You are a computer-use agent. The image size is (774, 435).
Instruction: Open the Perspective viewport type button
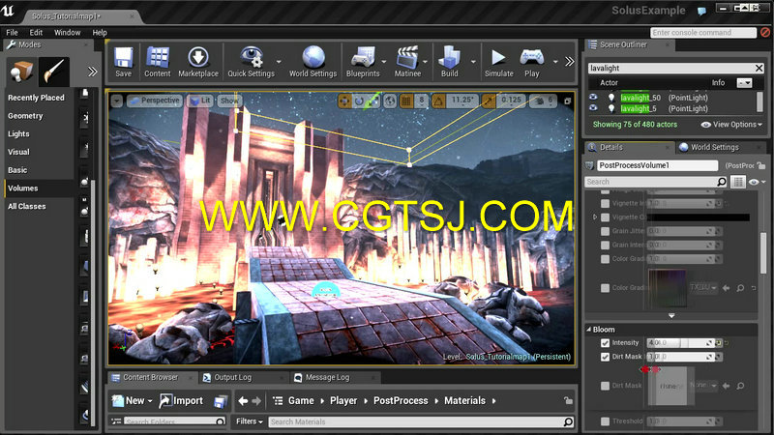click(x=155, y=101)
